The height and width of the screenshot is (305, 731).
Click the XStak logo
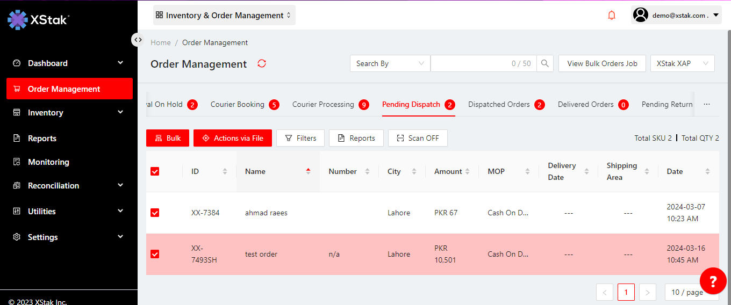point(39,19)
